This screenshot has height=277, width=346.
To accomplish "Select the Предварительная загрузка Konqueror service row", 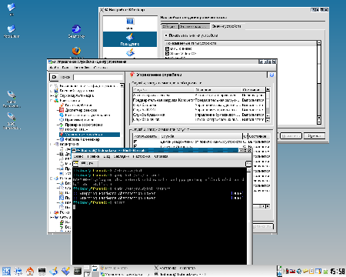I will [199, 100].
